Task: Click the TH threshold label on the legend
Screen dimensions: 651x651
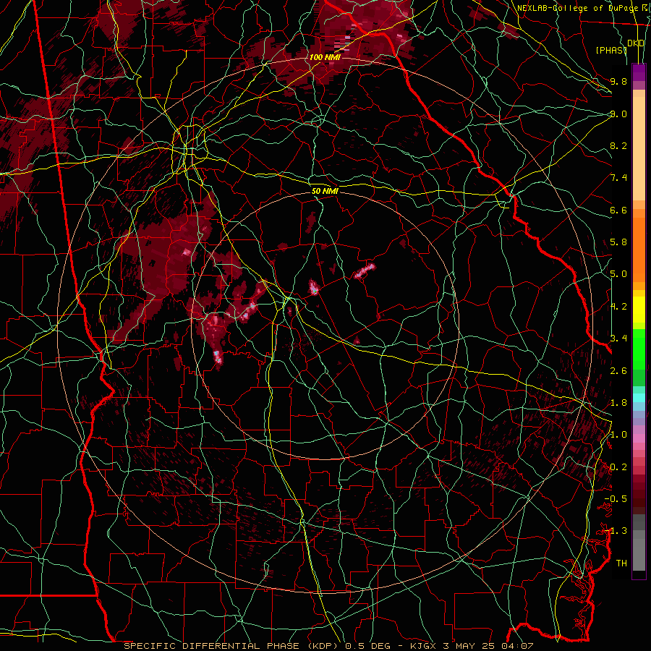Action: pos(621,563)
